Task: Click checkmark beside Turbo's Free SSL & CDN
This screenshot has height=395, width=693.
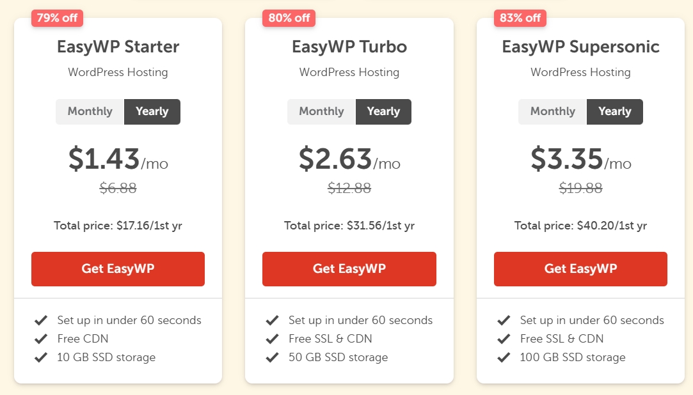Action: tap(273, 339)
